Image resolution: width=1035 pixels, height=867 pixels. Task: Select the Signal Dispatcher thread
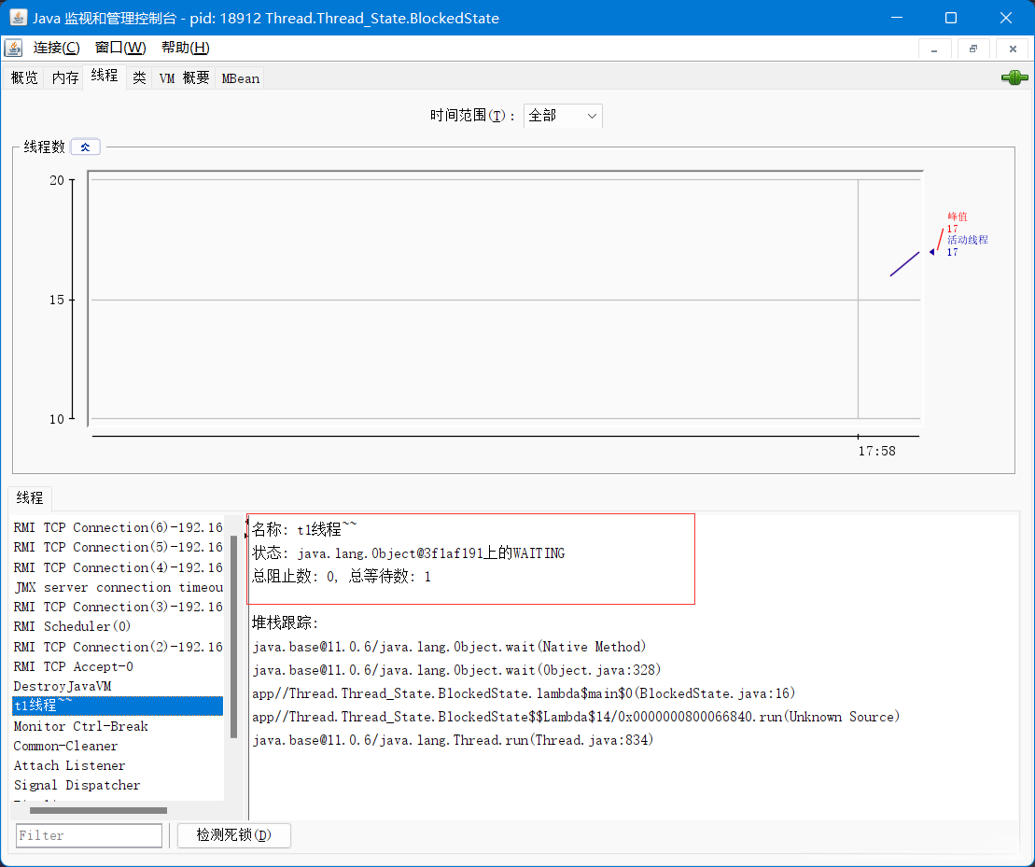tap(77, 785)
